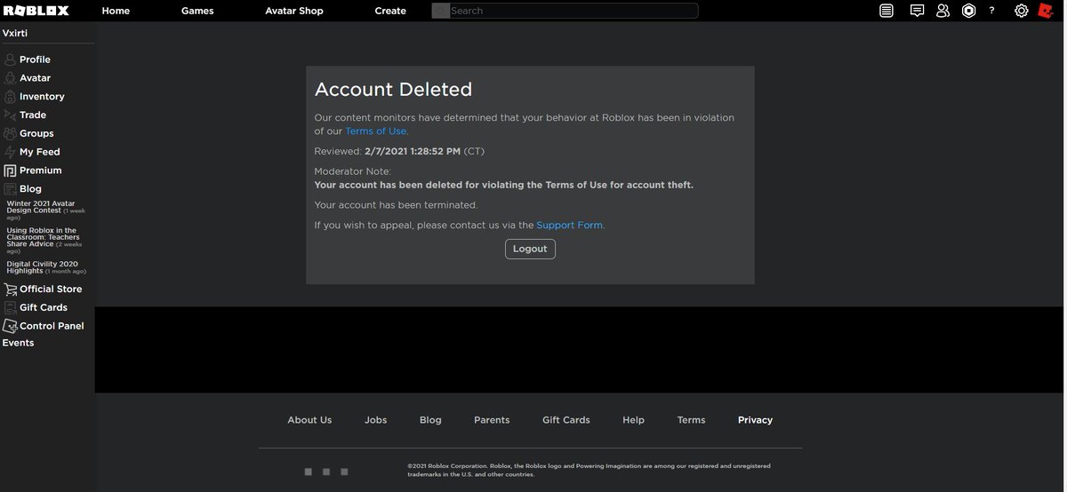Open the Official Store sidebar link

(x=51, y=289)
